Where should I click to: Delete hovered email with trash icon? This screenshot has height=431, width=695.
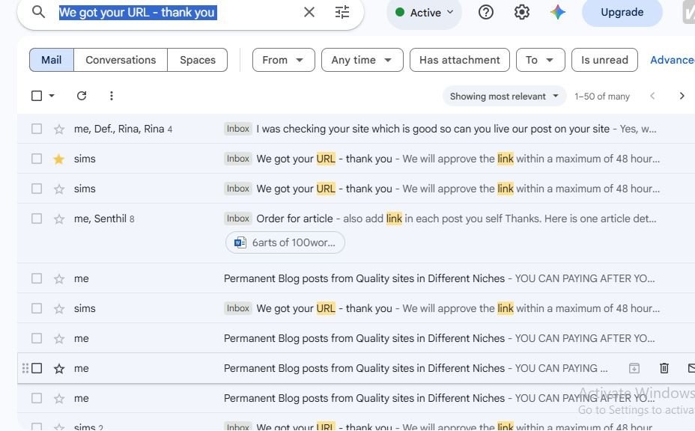click(664, 368)
